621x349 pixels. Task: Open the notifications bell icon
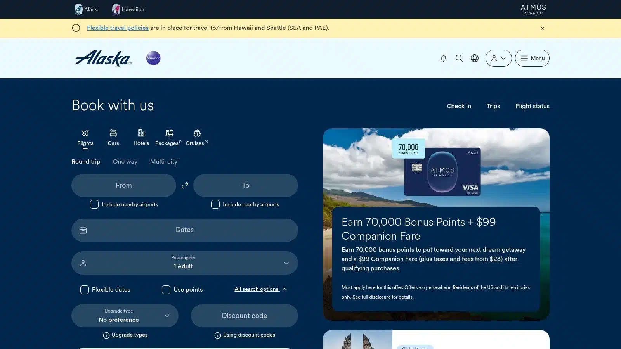(x=444, y=58)
